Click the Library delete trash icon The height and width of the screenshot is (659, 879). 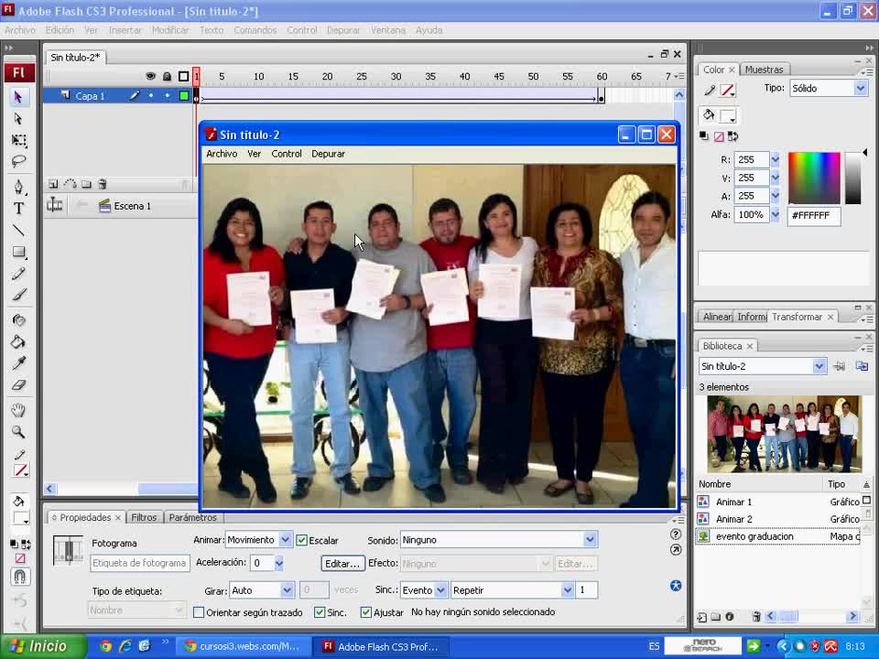[x=755, y=617]
